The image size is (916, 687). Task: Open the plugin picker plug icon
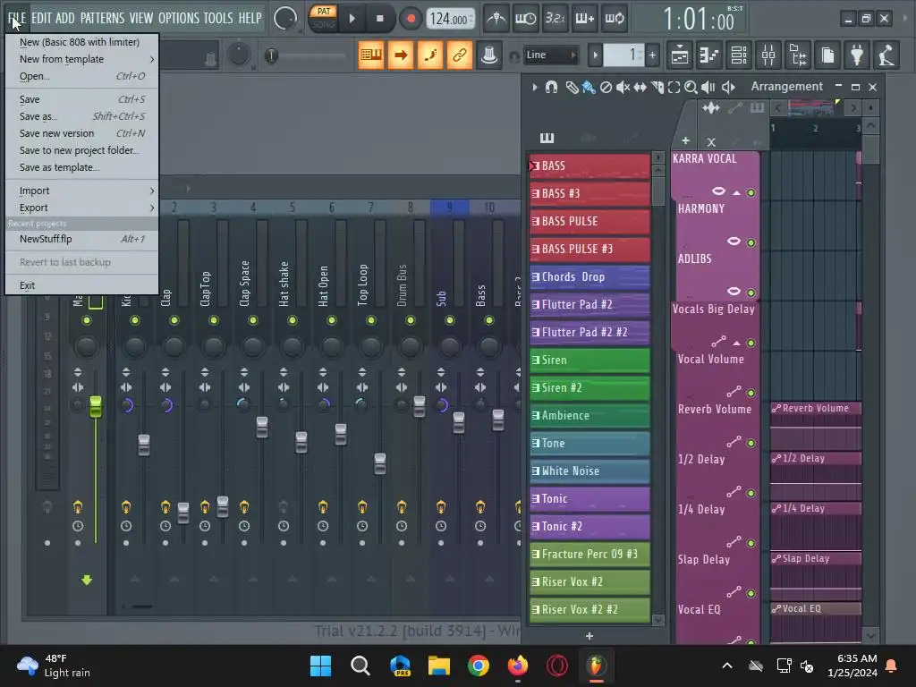click(858, 55)
